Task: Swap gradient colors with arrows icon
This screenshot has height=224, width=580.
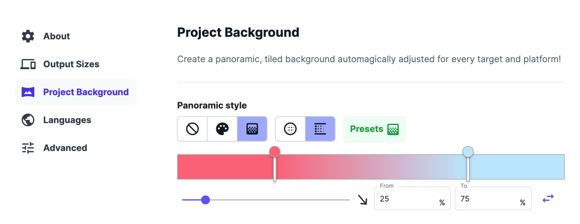Action: 548,198
